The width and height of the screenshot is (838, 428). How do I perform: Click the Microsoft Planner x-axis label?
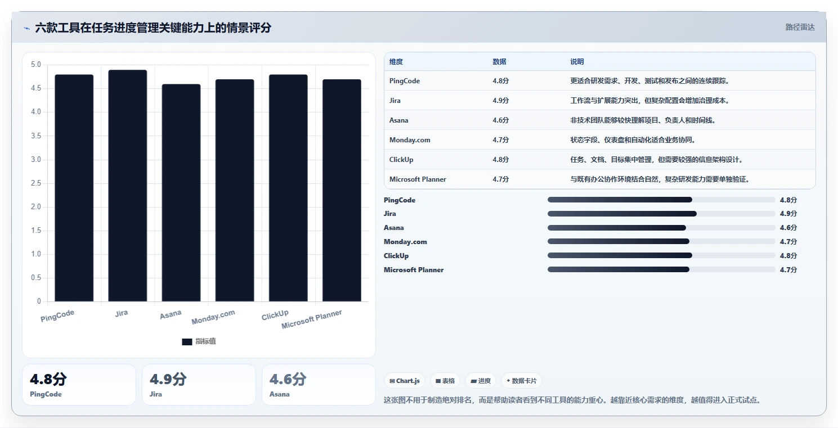(x=312, y=319)
